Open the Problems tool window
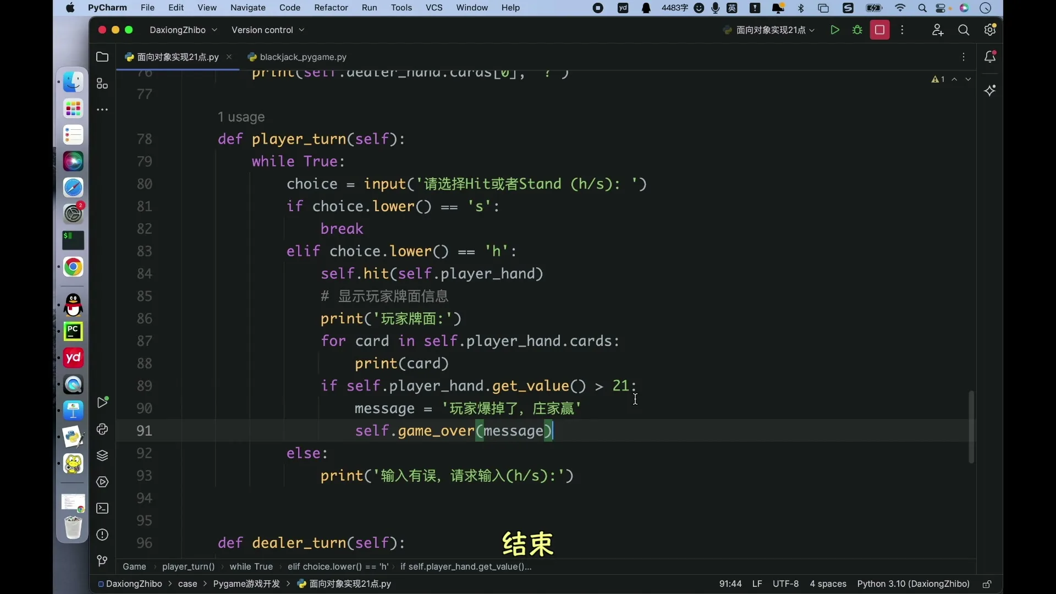Viewport: 1056px width, 594px height. point(102,535)
